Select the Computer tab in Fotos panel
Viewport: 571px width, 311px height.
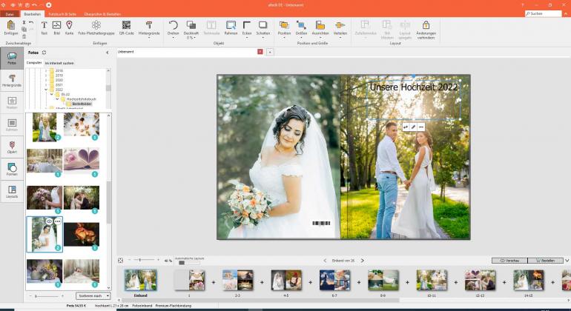tap(34, 63)
